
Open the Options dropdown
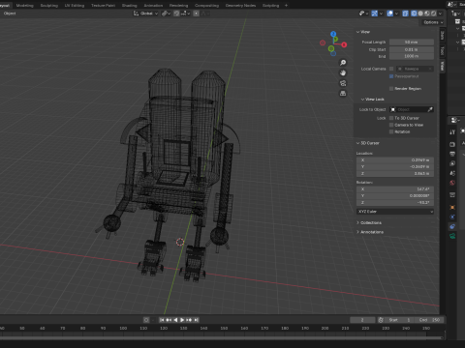(433, 22)
